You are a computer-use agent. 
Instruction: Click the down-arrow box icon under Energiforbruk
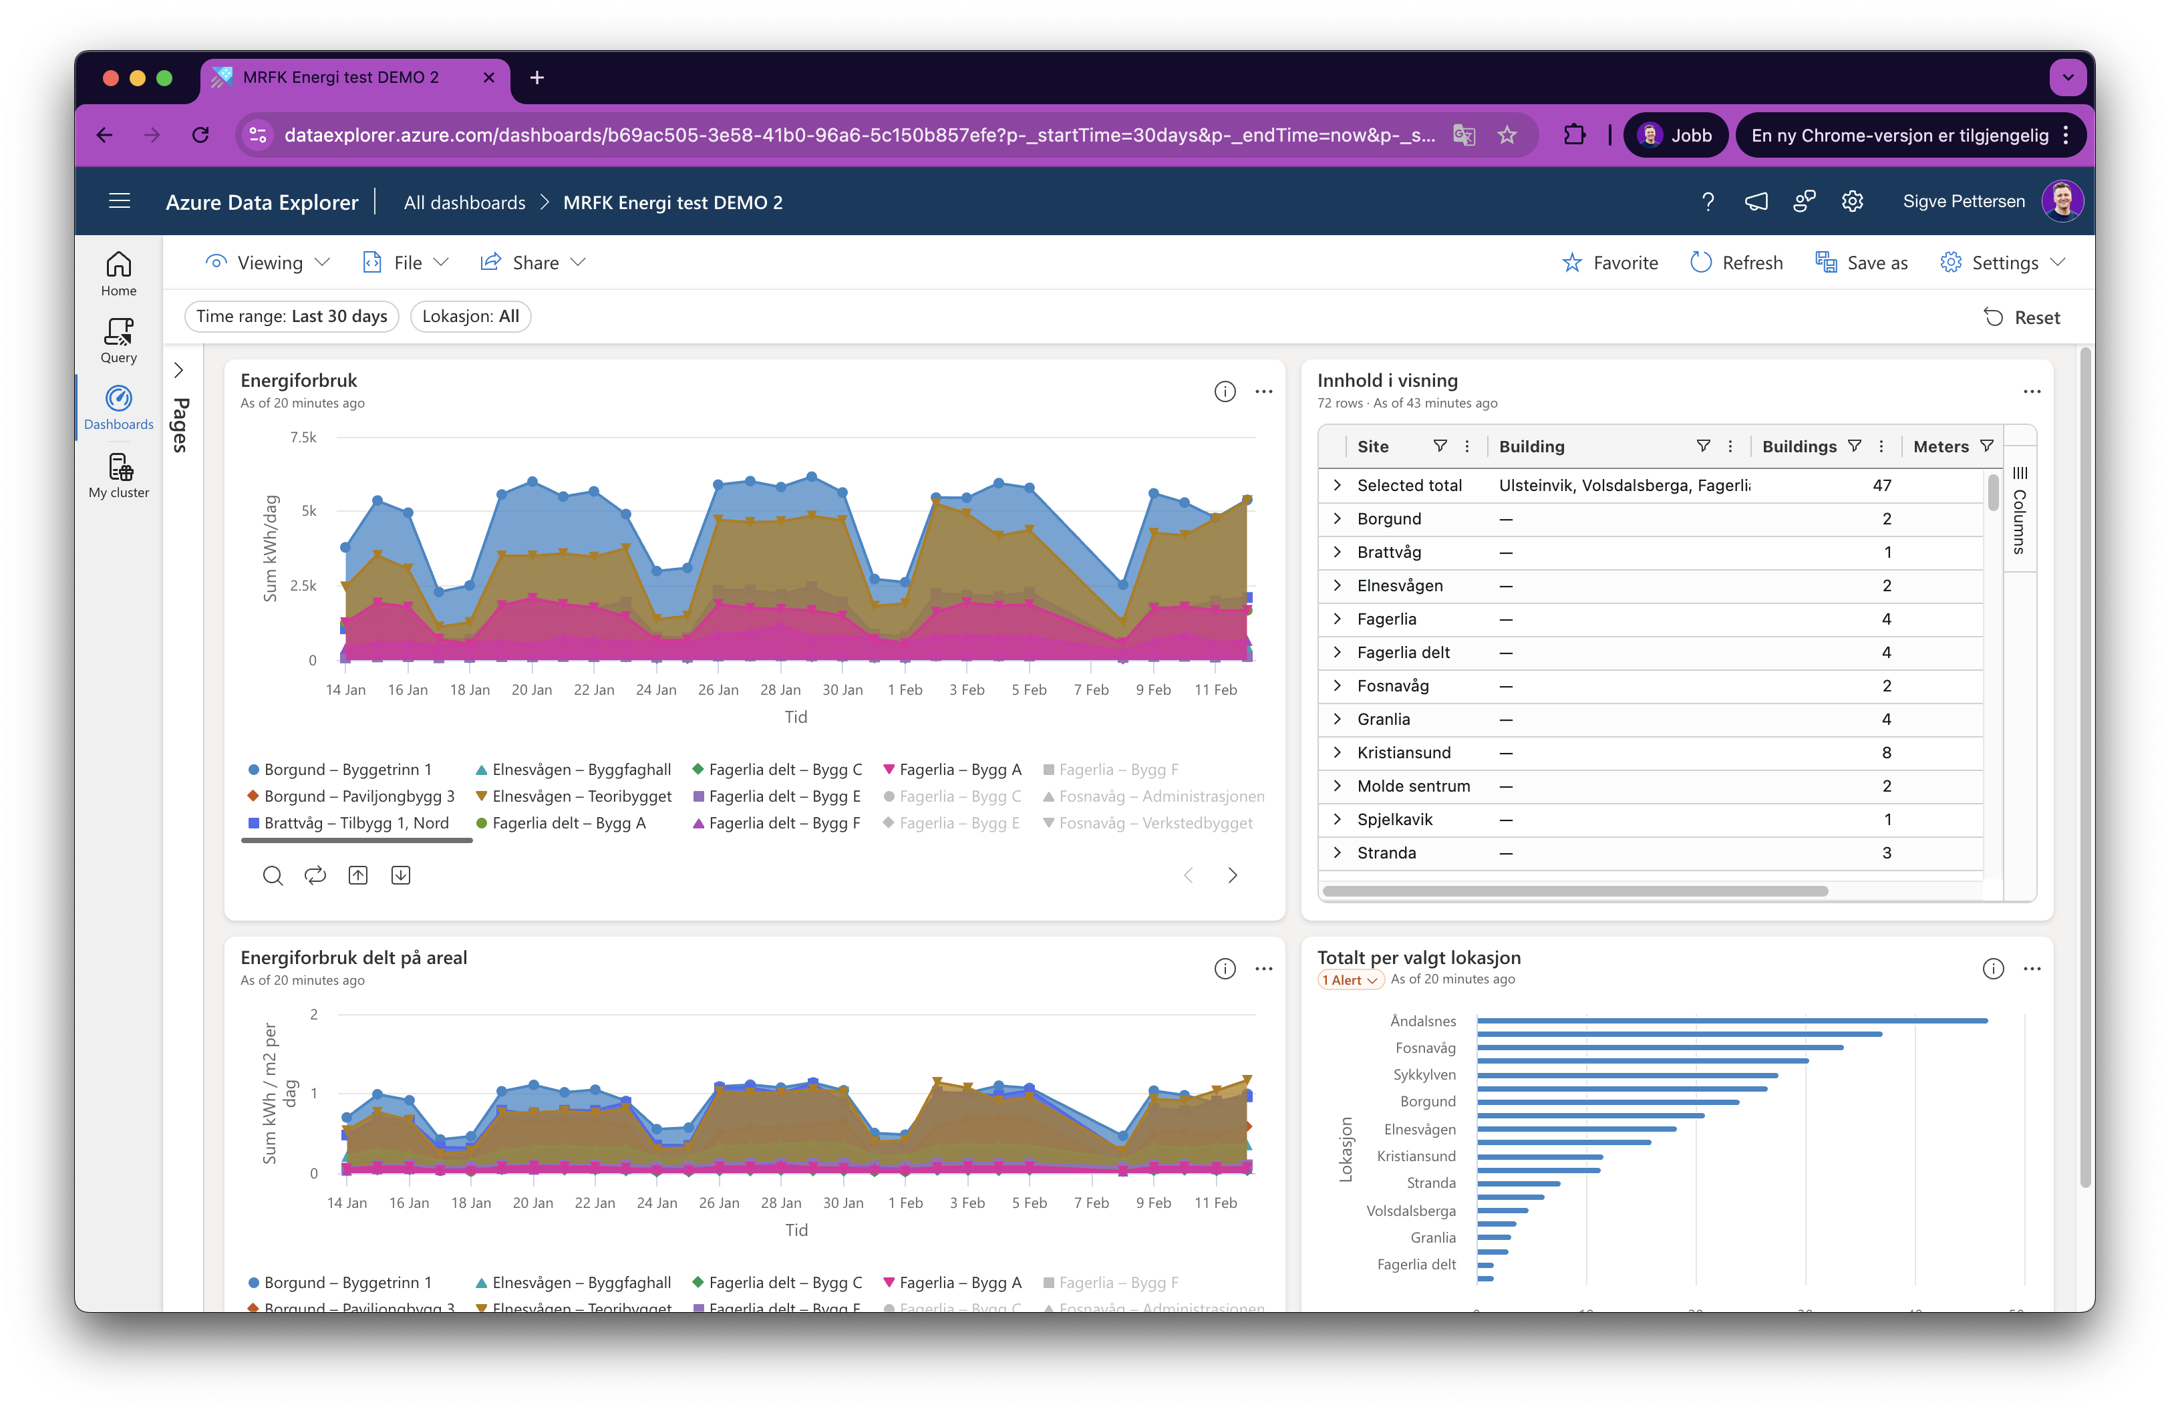click(400, 875)
